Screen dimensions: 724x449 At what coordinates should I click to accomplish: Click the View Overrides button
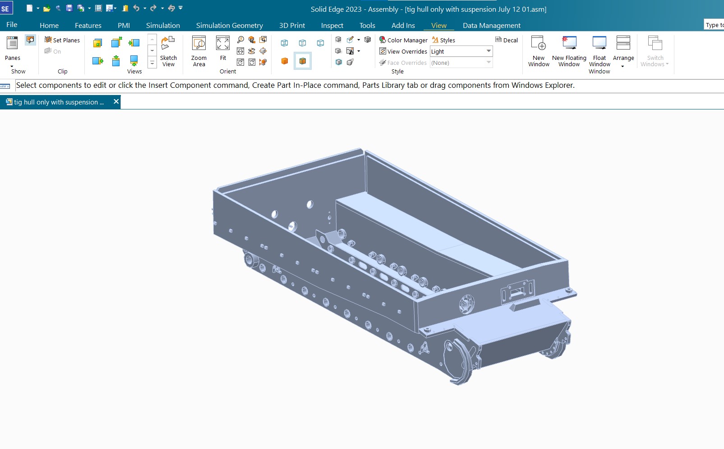pyautogui.click(x=403, y=51)
